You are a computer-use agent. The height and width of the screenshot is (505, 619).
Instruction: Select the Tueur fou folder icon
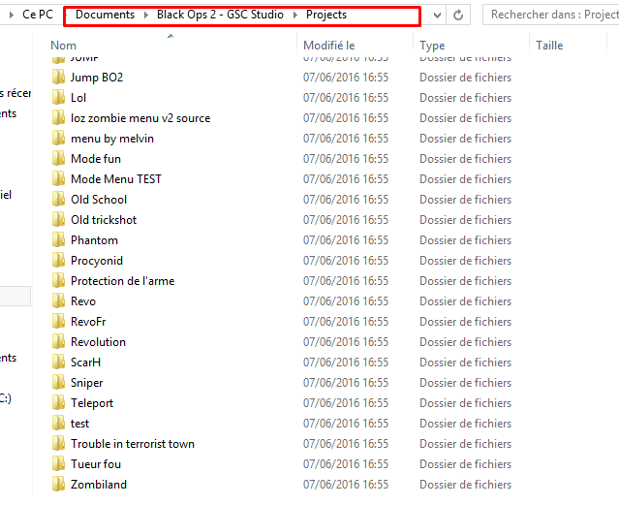[x=58, y=464]
